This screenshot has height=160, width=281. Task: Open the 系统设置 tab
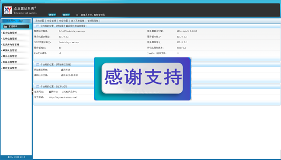(x=40, y=21)
